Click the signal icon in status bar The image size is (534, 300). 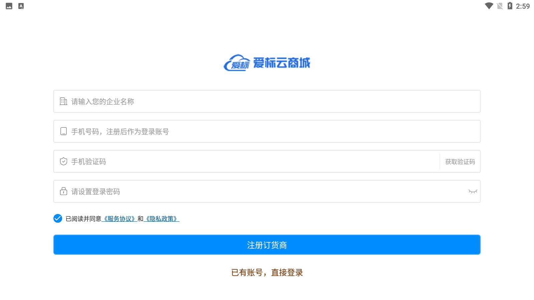coord(499,6)
